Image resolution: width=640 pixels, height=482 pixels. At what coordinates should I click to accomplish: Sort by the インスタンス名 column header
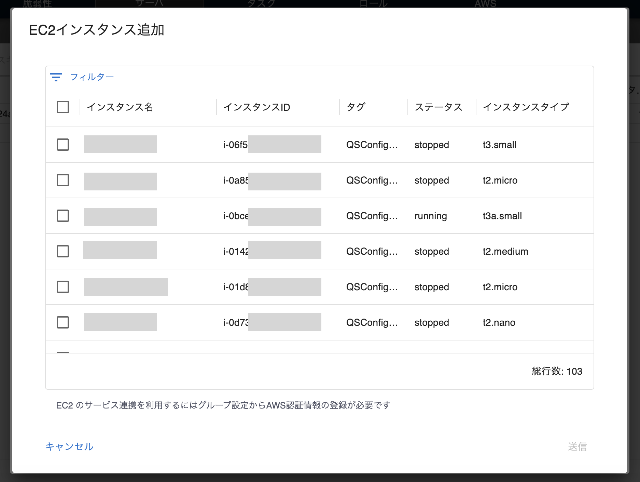pyautogui.click(x=120, y=107)
